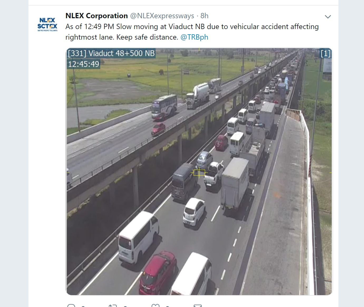Click the count beside the heart icon
This screenshot has height=307, width=364.
point(168,306)
